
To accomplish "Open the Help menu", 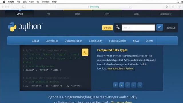I will click(54, 2).
